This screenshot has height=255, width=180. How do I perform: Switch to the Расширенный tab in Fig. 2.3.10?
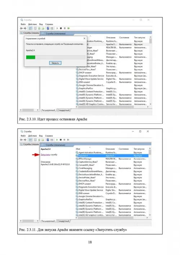pyautogui.click(x=48, y=110)
